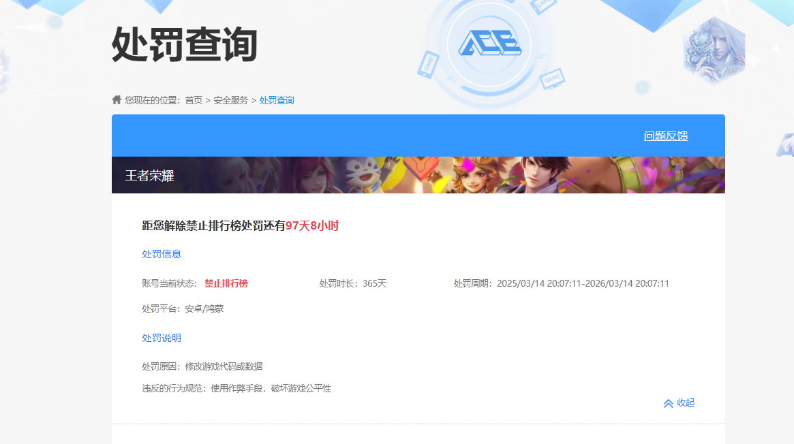Click the red countdown text 97天8小时

tap(311, 225)
